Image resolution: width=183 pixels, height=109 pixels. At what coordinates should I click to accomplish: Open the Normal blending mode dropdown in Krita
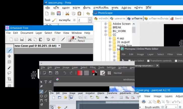124,73
